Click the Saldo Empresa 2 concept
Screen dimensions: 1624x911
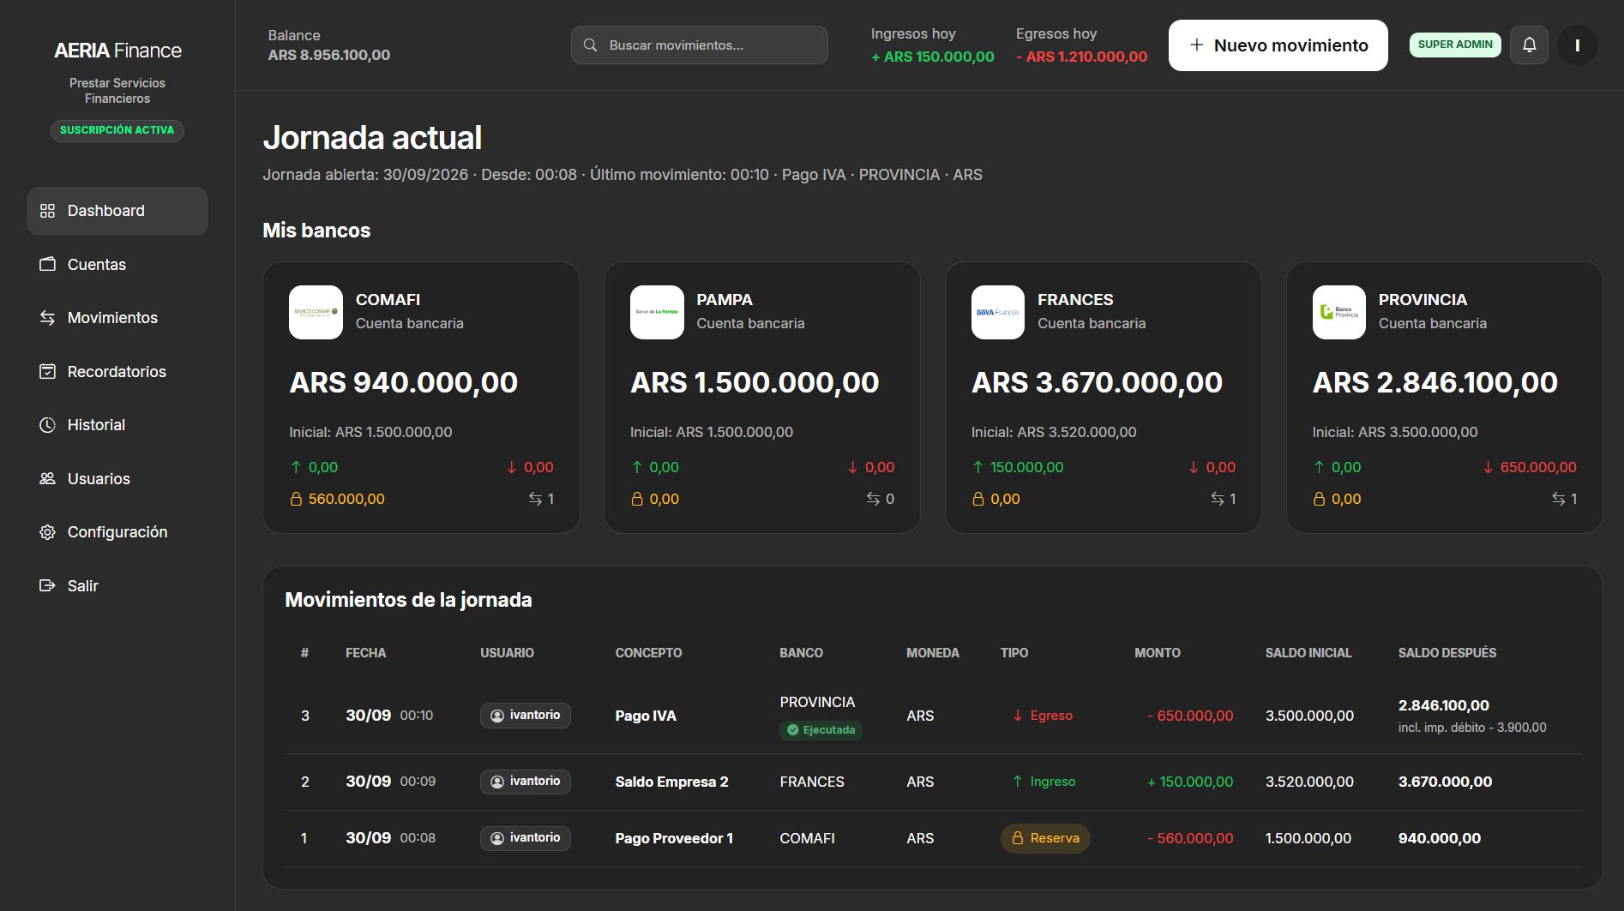(671, 782)
